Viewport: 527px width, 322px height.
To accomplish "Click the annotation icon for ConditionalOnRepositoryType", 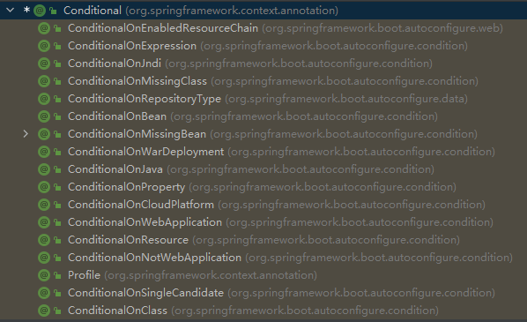I will (44, 99).
